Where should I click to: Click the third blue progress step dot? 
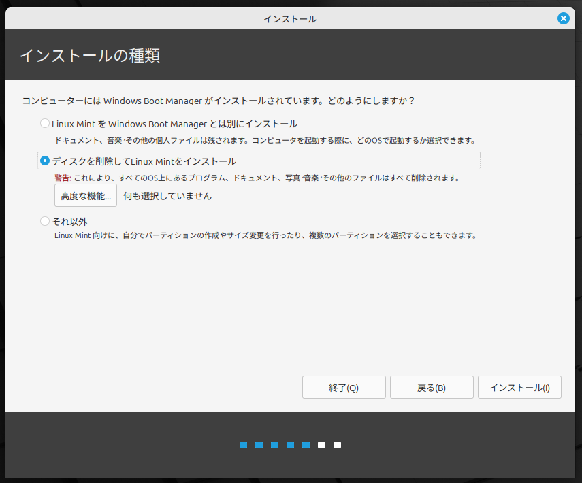[274, 445]
